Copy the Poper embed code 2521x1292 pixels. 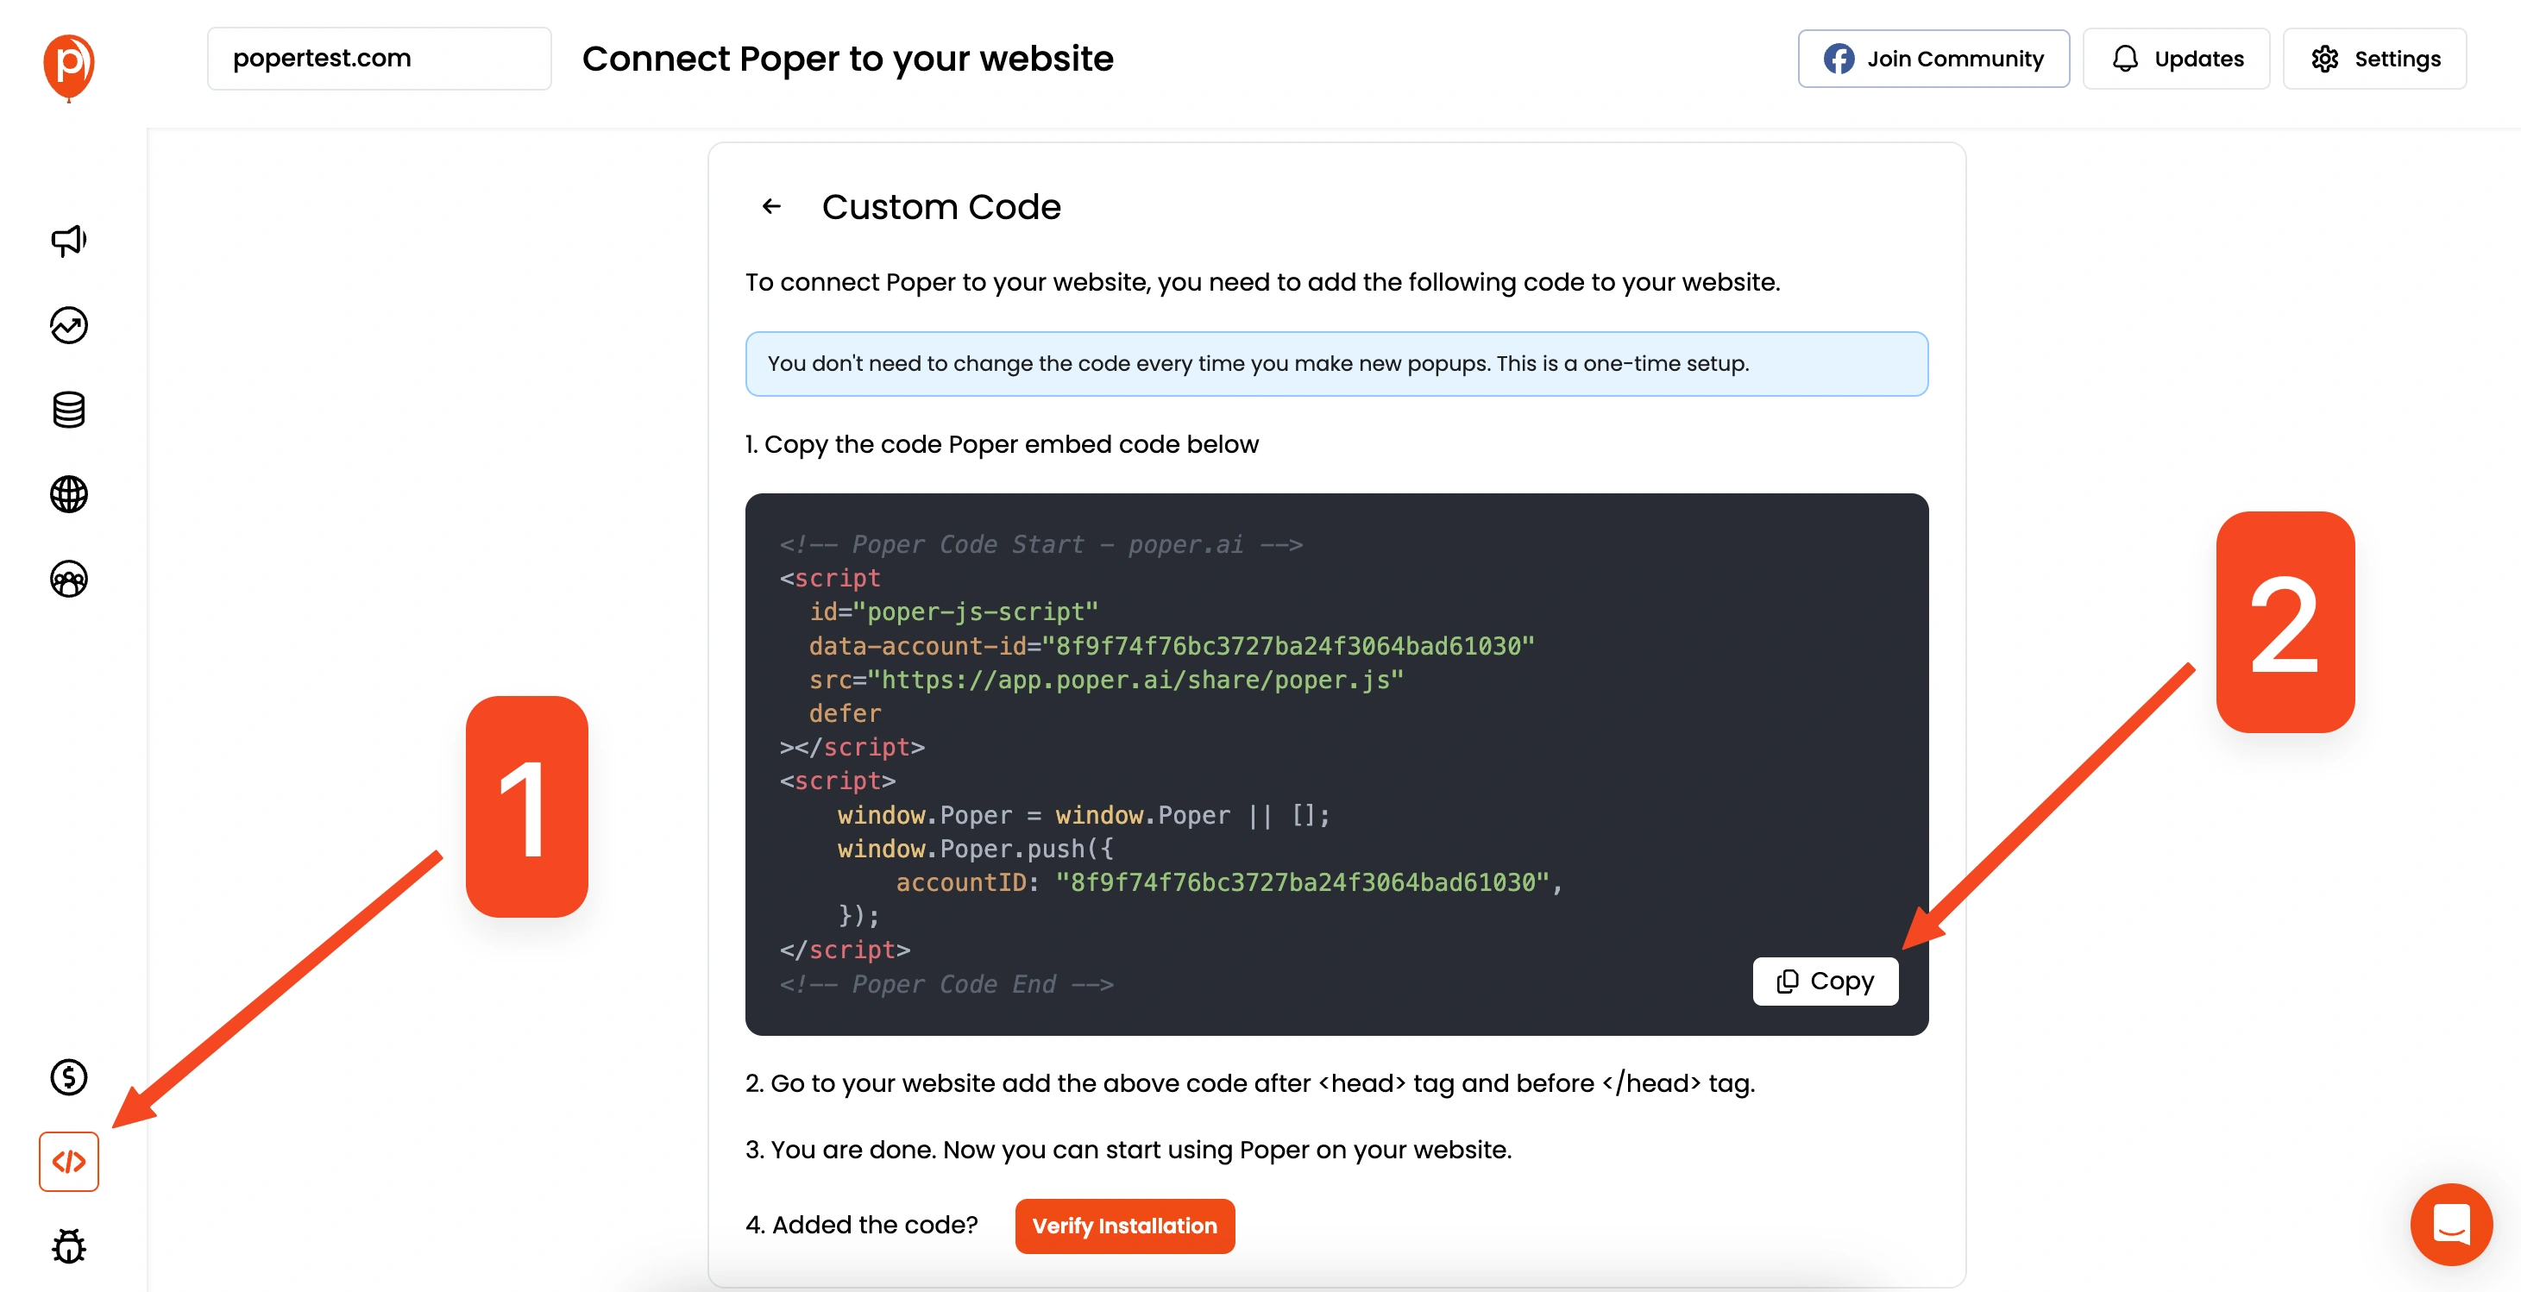(x=1826, y=981)
